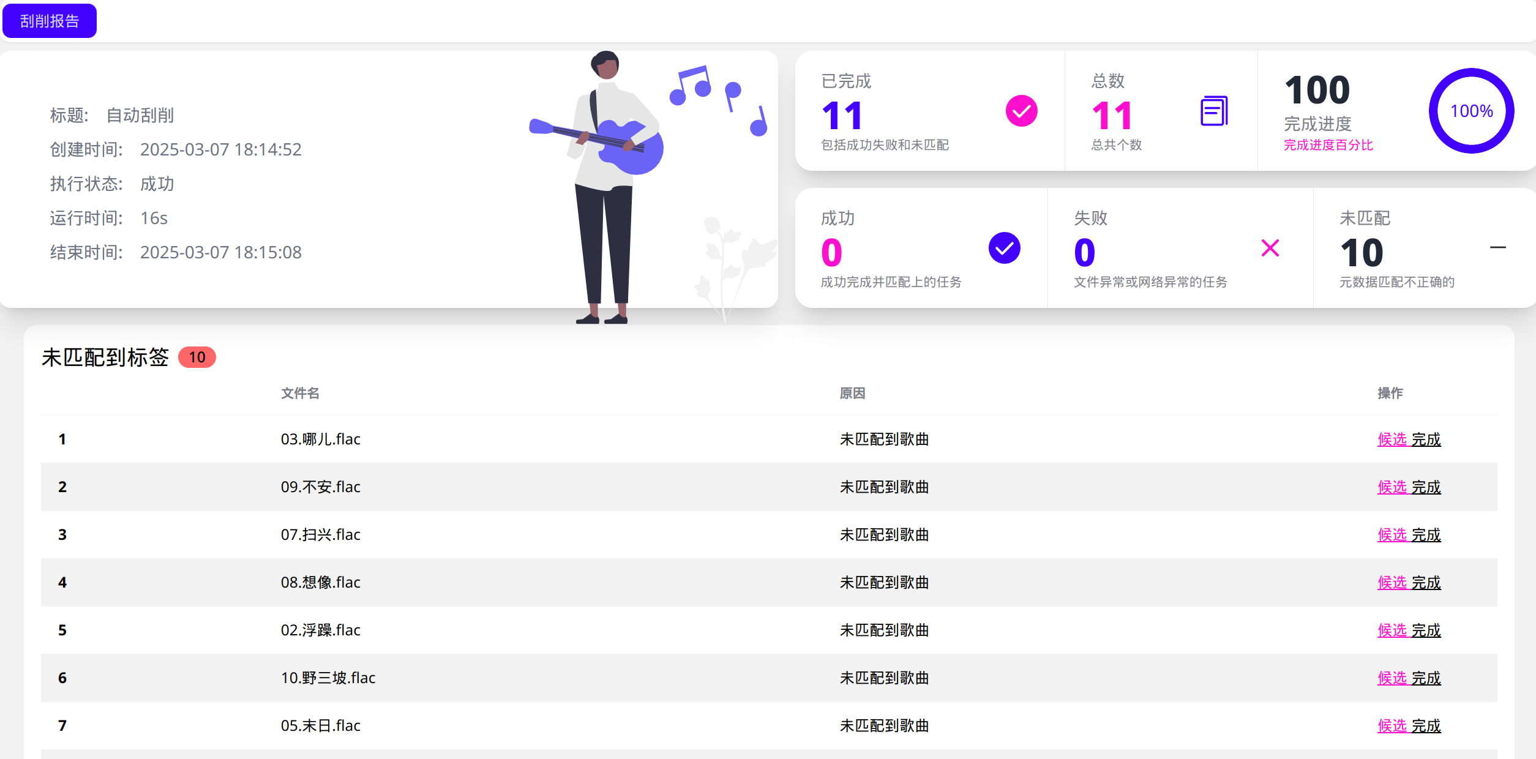The height and width of the screenshot is (759, 1536).
Task: Mark 02.浮躁.flac as 完成
Action: point(1426,630)
